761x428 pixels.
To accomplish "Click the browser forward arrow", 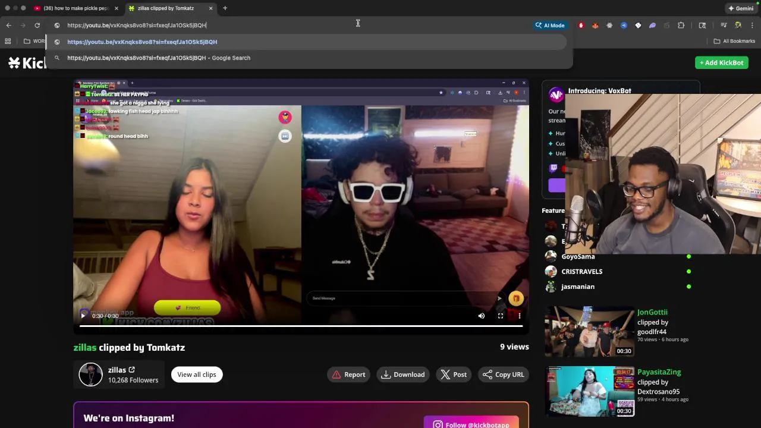I will click(23, 26).
